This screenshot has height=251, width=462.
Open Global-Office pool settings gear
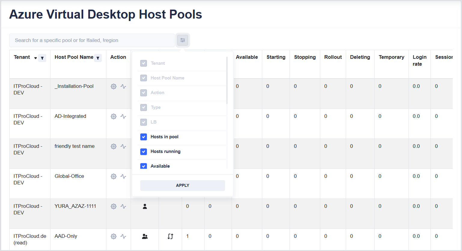pyautogui.click(x=114, y=176)
